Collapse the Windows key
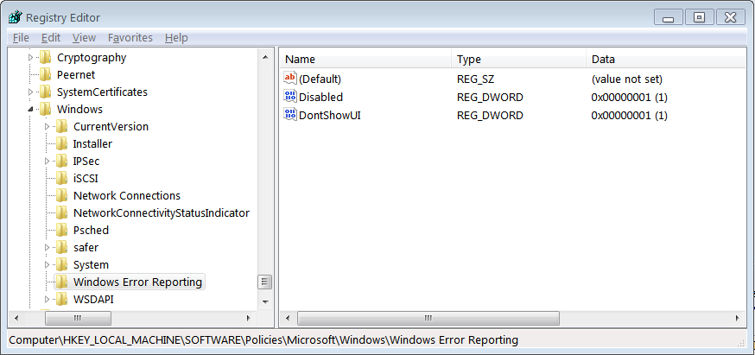Image resolution: width=755 pixels, height=355 pixels. click(x=31, y=110)
